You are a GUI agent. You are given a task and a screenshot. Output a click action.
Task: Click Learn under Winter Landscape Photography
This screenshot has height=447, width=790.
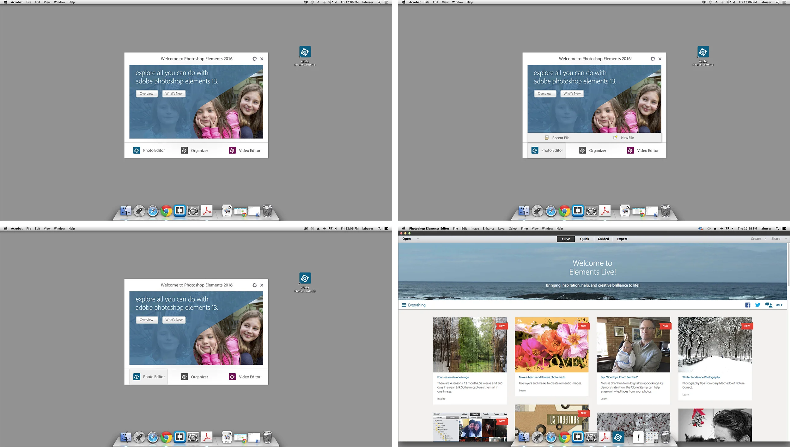[x=685, y=394]
